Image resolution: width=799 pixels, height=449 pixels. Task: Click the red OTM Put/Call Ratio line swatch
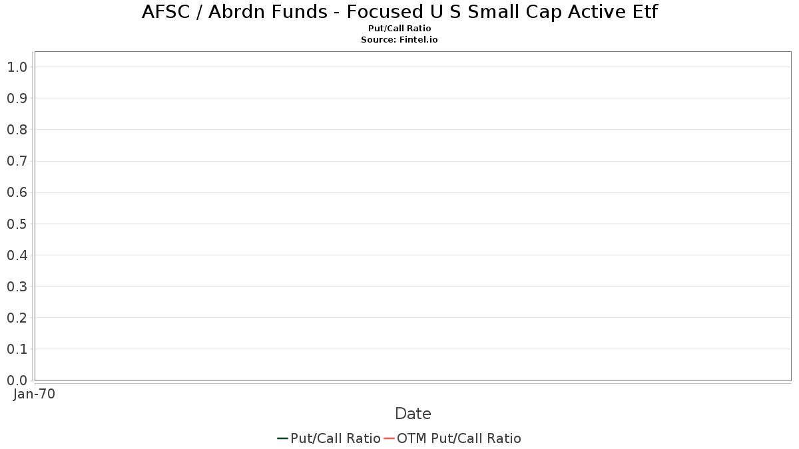pyautogui.click(x=390, y=438)
